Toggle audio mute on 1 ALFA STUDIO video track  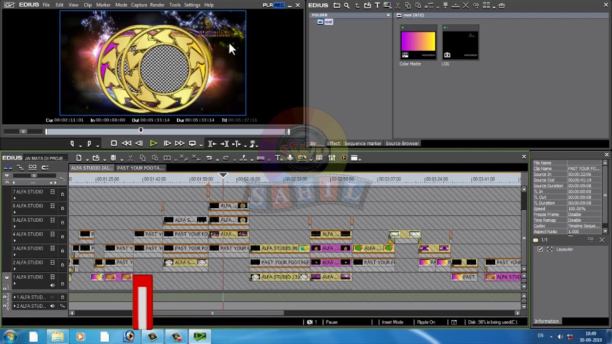click(x=53, y=285)
